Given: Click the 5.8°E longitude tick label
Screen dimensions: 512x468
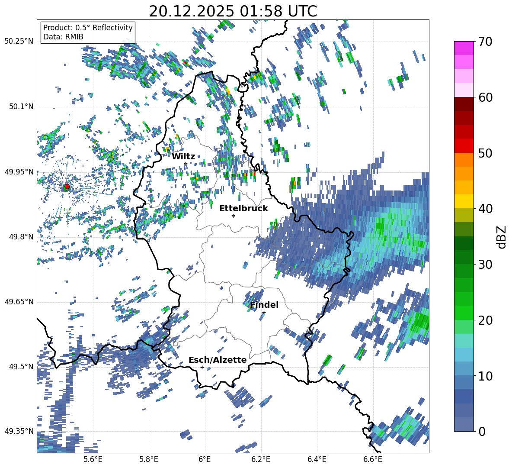Looking at the screenshot, I should (x=149, y=459).
